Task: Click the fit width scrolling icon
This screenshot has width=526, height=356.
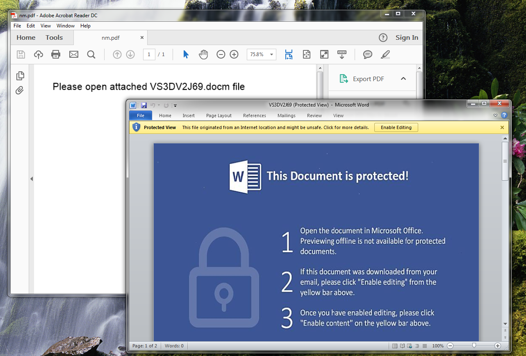Action: tap(289, 54)
